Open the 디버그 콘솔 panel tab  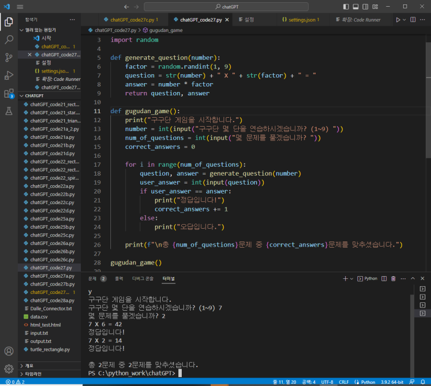tap(143, 279)
